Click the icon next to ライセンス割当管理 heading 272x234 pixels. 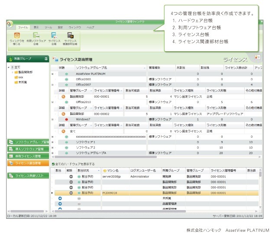pos(55,59)
